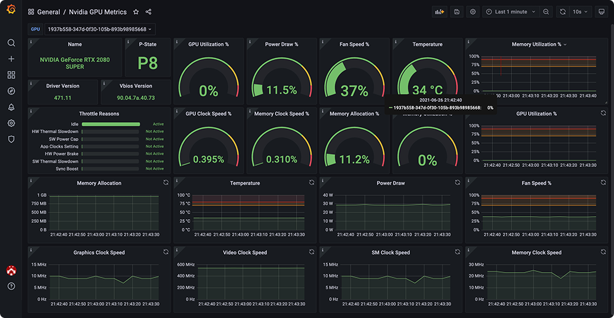Click refresh icon on SM Clock Speed panel
The height and width of the screenshot is (318, 614).
[457, 252]
